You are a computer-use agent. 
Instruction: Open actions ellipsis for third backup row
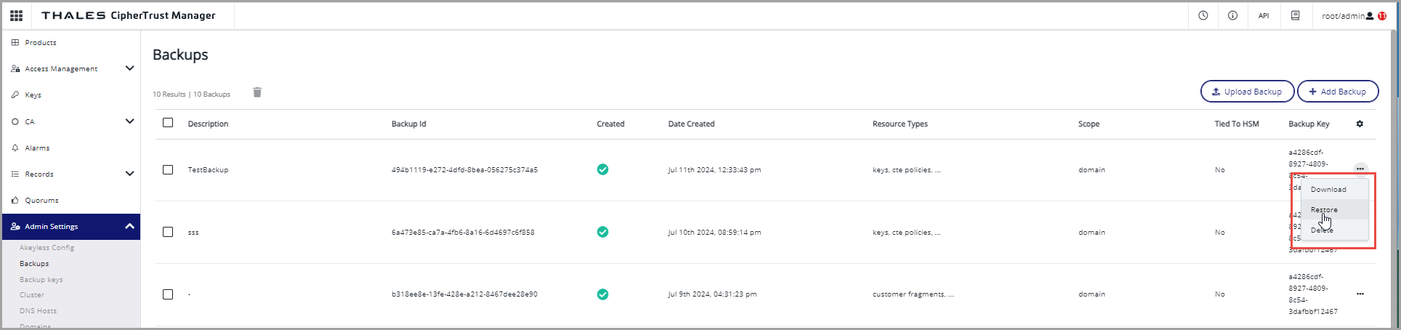(1360, 294)
